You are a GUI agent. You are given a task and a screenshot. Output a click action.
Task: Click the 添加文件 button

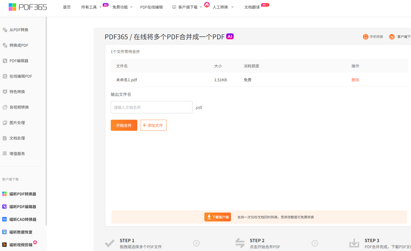[x=153, y=125]
